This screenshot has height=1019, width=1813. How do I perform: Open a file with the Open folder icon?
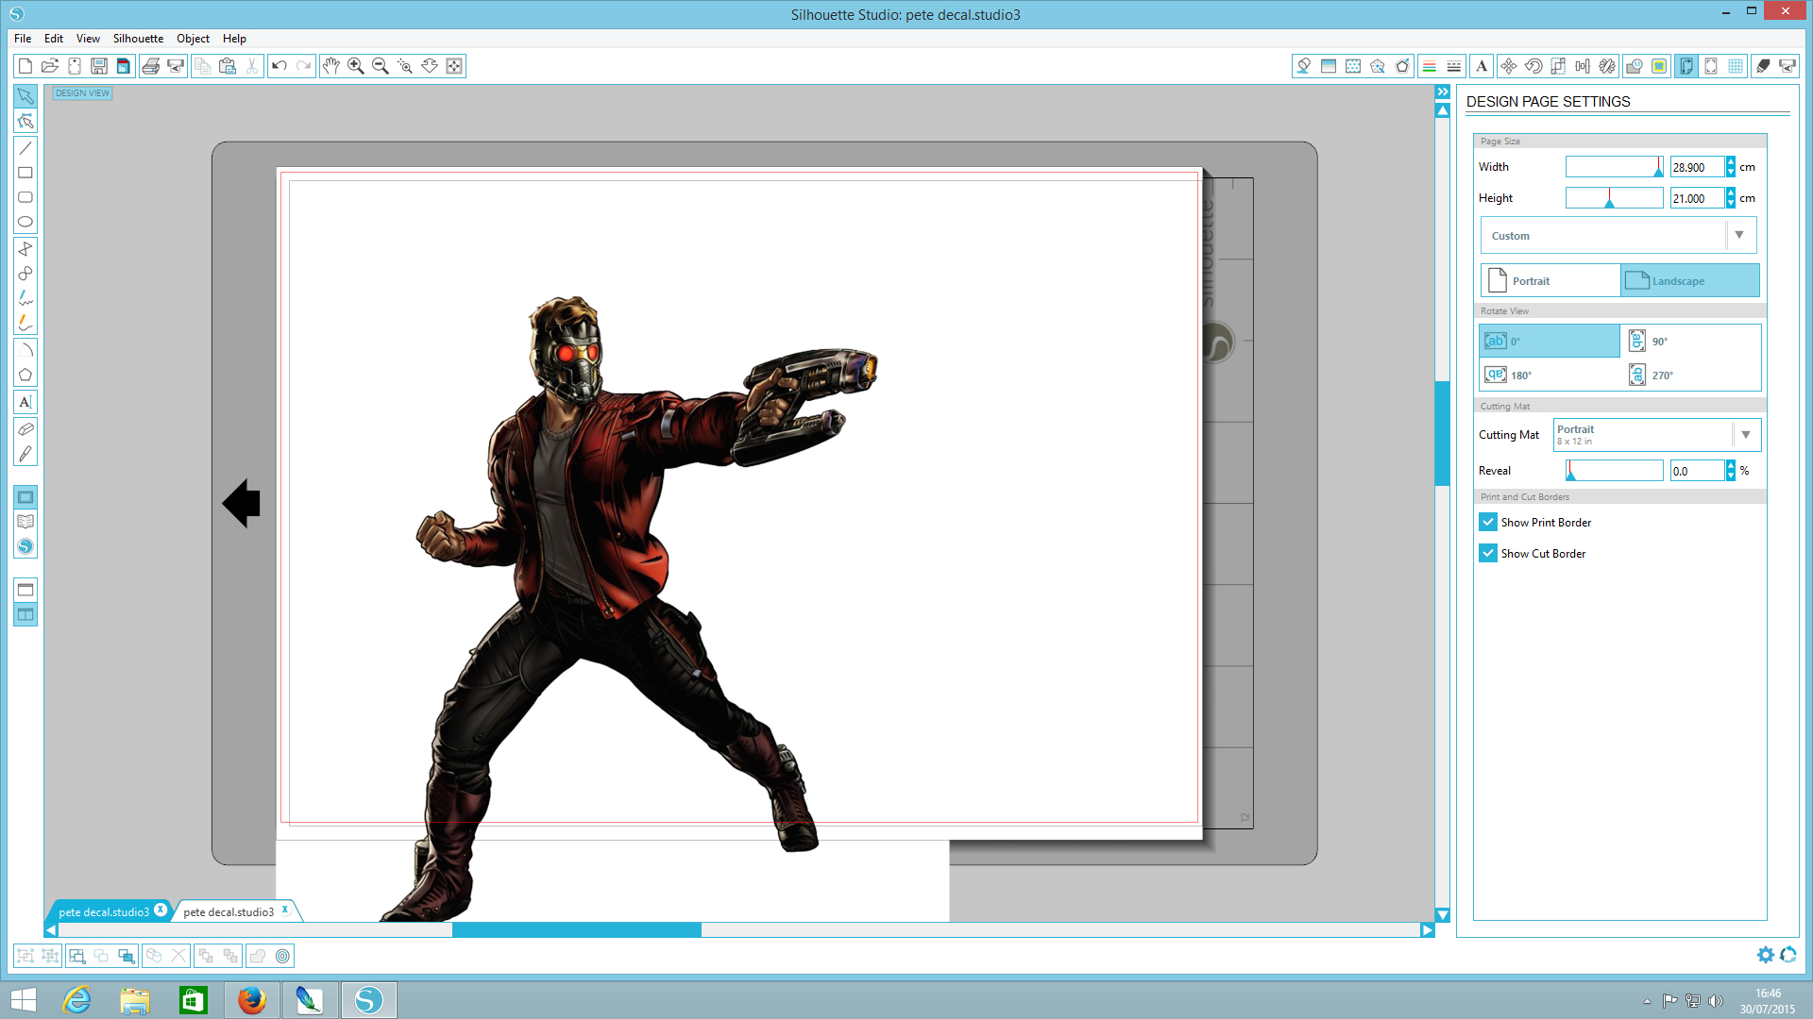click(x=50, y=66)
